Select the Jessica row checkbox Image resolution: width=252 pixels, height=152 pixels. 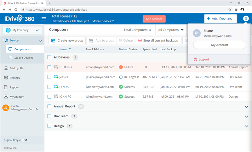point(49,77)
